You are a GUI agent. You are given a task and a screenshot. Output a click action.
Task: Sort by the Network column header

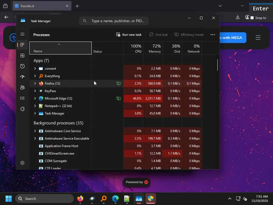(192, 48)
